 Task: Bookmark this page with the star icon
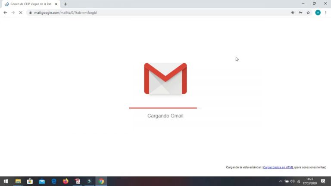pos(308,12)
